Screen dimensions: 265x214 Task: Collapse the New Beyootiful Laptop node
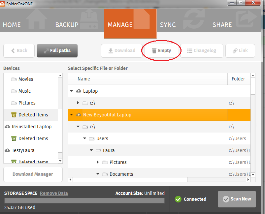click(x=72, y=115)
